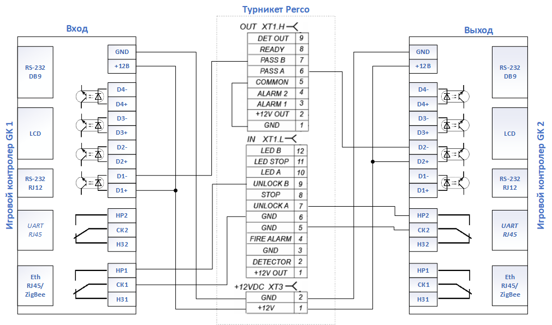Select the LED B terminal row
Screen dimensions: 552x325
[277, 151]
